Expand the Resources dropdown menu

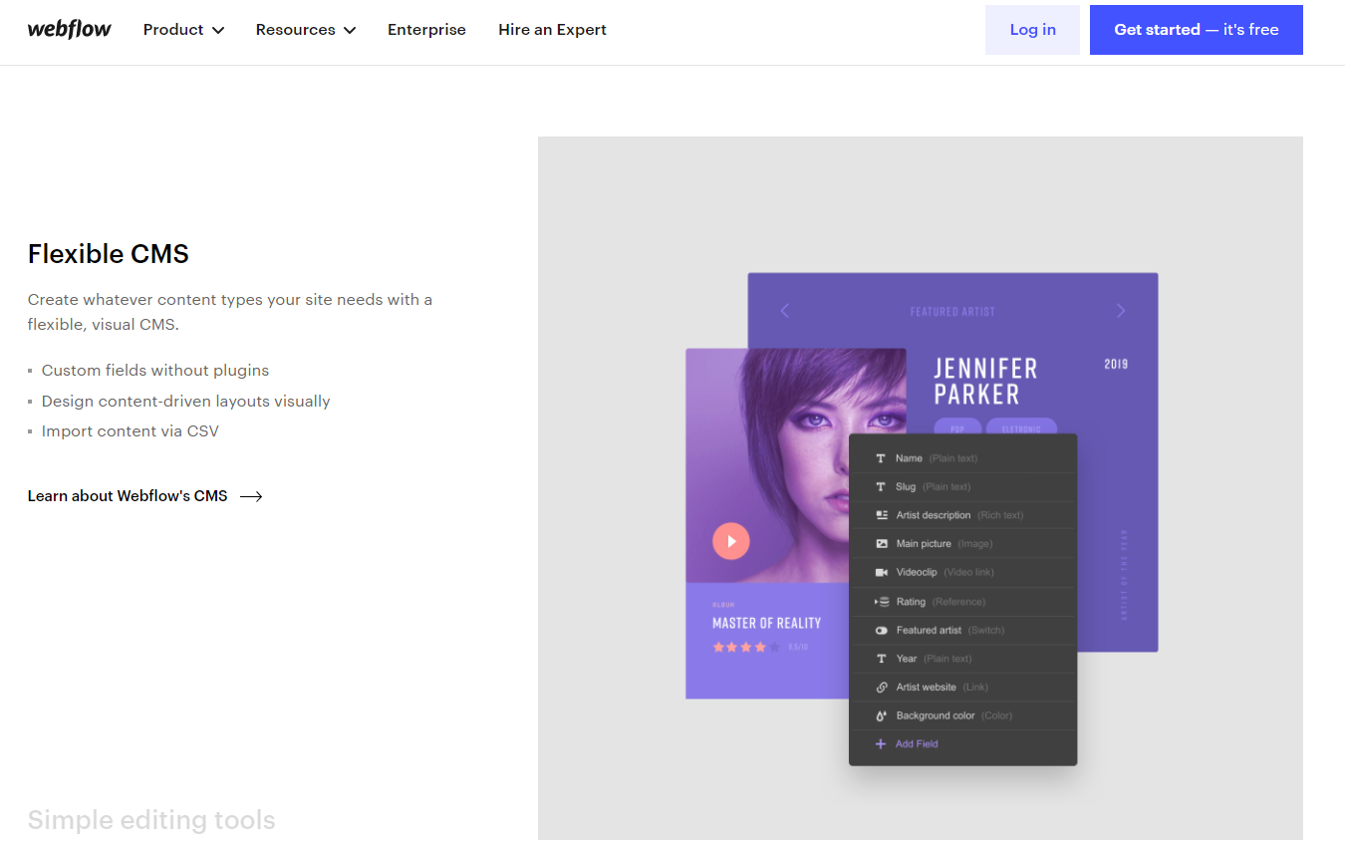306,30
